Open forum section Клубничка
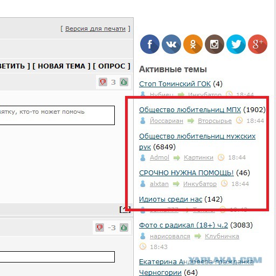This screenshot has height=276, width=276. click(x=222, y=236)
